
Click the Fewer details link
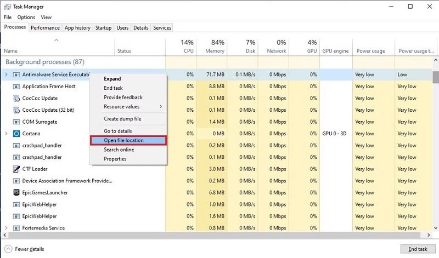[30, 249]
